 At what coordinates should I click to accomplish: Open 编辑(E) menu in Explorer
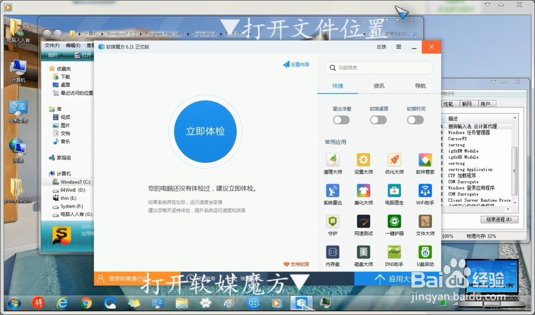73,45
